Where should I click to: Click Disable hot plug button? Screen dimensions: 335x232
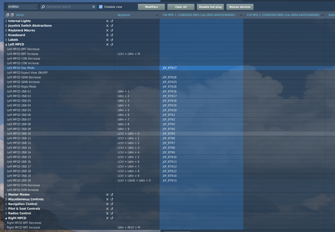[x=210, y=7]
